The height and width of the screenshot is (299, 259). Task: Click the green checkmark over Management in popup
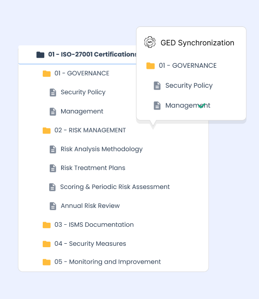pyautogui.click(x=201, y=106)
